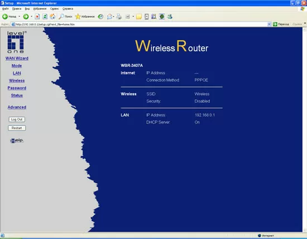The height and width of the screenshot is (239, 307).
Task: Click the LAN IP address 192.168.0.1
Action: [205, 115]
